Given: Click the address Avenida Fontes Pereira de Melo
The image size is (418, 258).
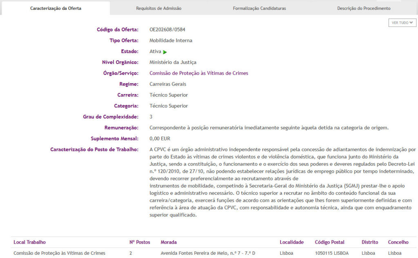Looking at the screenshot, I should click(208, 253).
